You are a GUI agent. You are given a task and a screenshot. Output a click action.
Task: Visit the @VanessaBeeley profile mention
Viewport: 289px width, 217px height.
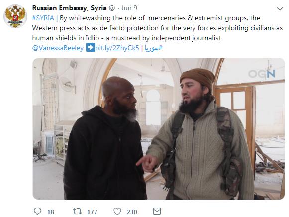(58, 48)
